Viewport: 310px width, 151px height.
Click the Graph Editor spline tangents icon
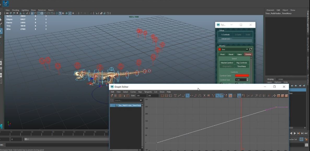coord(179,96)
